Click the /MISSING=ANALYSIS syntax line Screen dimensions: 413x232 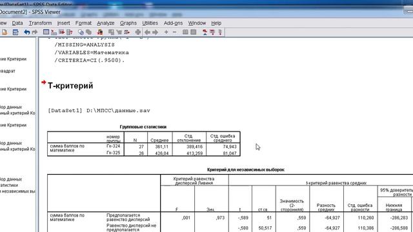tap(85, 44)
